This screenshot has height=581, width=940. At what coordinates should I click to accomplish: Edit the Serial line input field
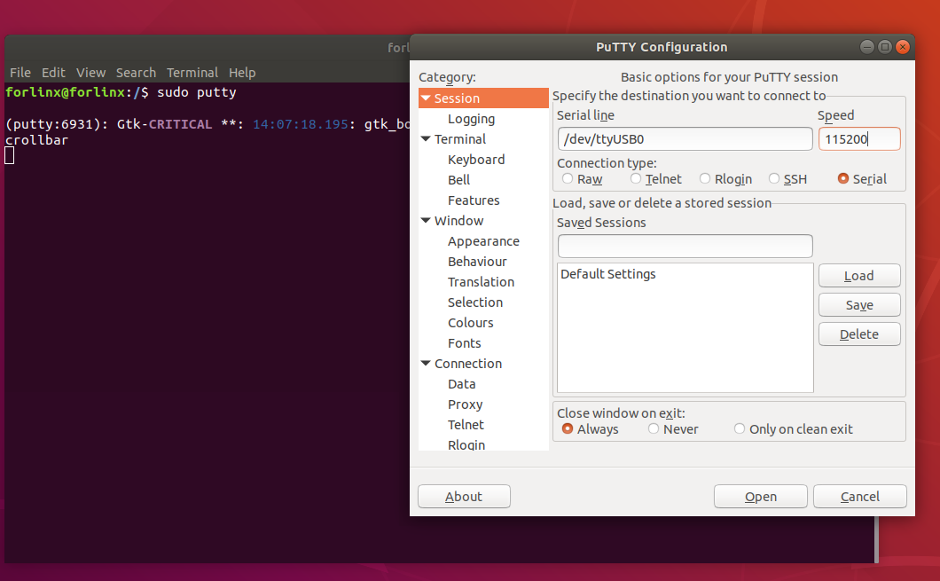pos(684,138)
